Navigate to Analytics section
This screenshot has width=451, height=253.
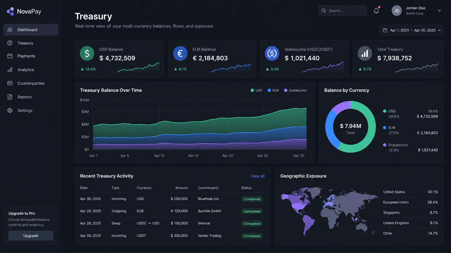pos(31,70)
